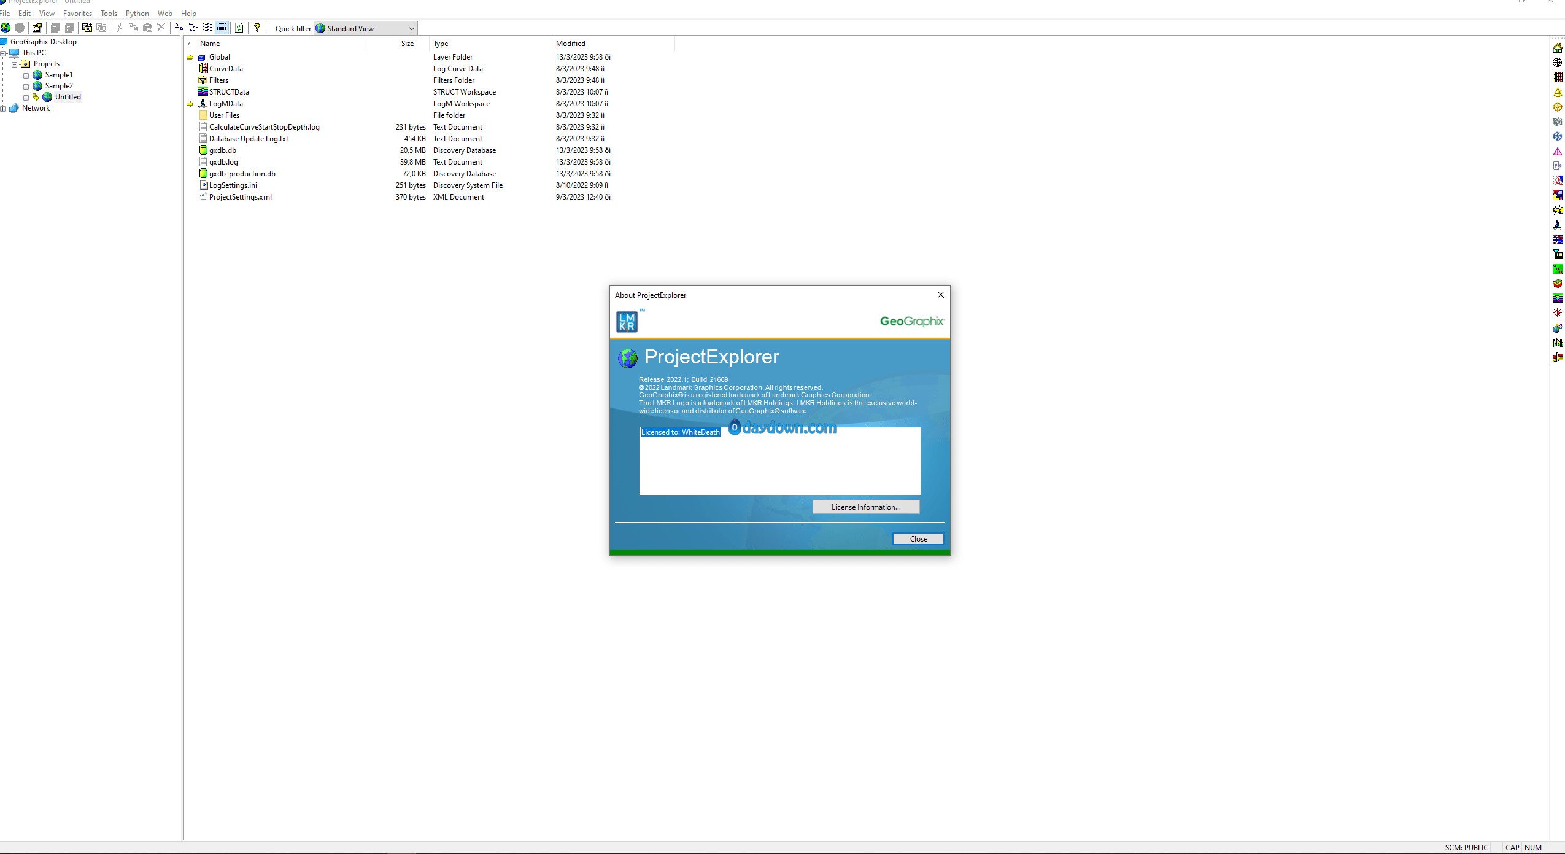The image size is (1565, 854).
Task: Select the details view toolbar icon
Action: (222, 28)
